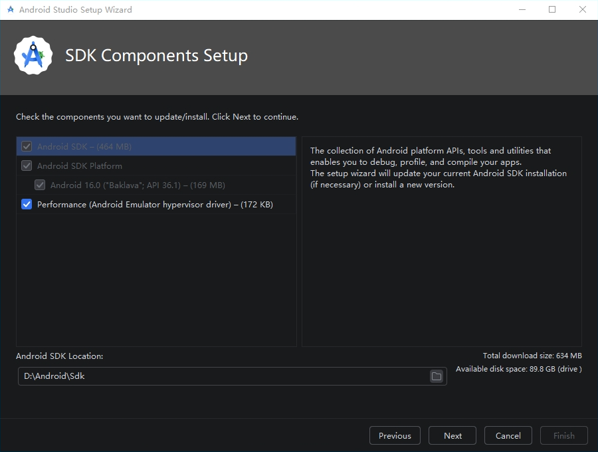Image resolution: width=598 pixels, height=452 pixels.
Task: Uncheck Performance hypervisor driver checkbox
Action: tap(27, 205)
